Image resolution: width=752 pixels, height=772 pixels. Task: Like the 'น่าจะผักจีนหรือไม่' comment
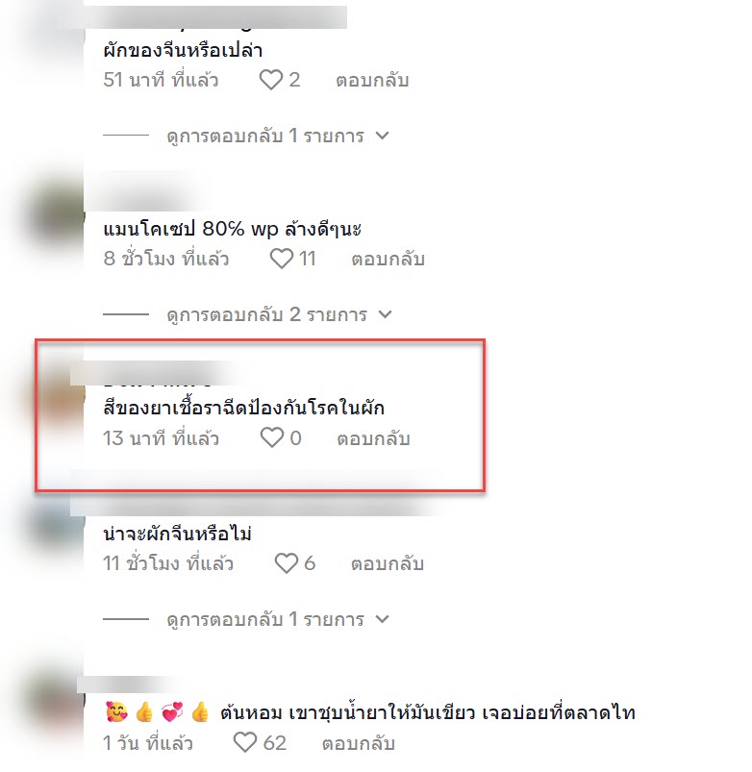click(x=287, y=563)
